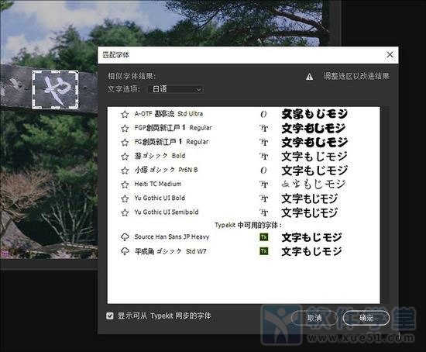Click the font results list scrollbar
Viewport: 426px width, 352px height.
click(385, 205)
